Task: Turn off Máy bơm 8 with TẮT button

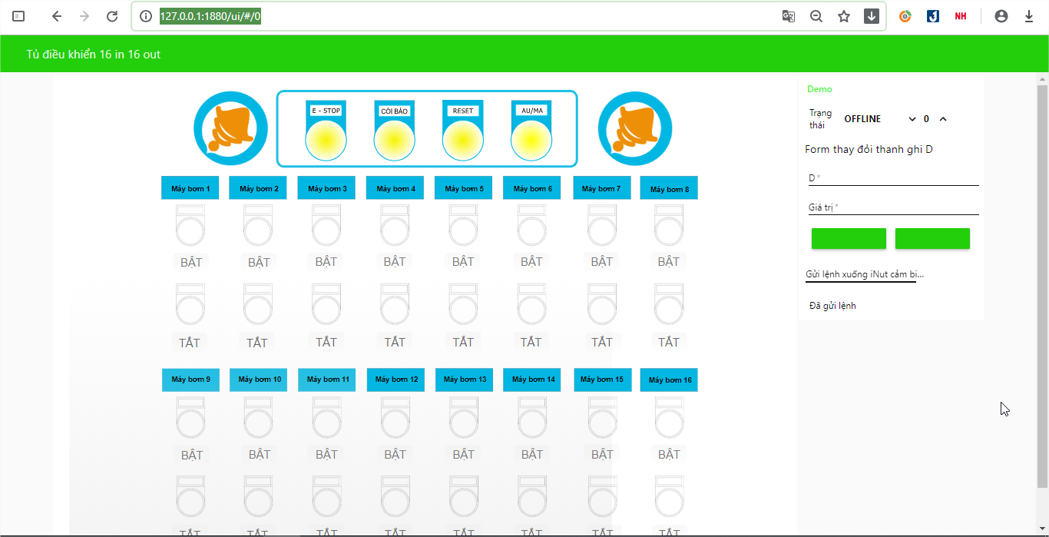Action: tap(669, 309)
